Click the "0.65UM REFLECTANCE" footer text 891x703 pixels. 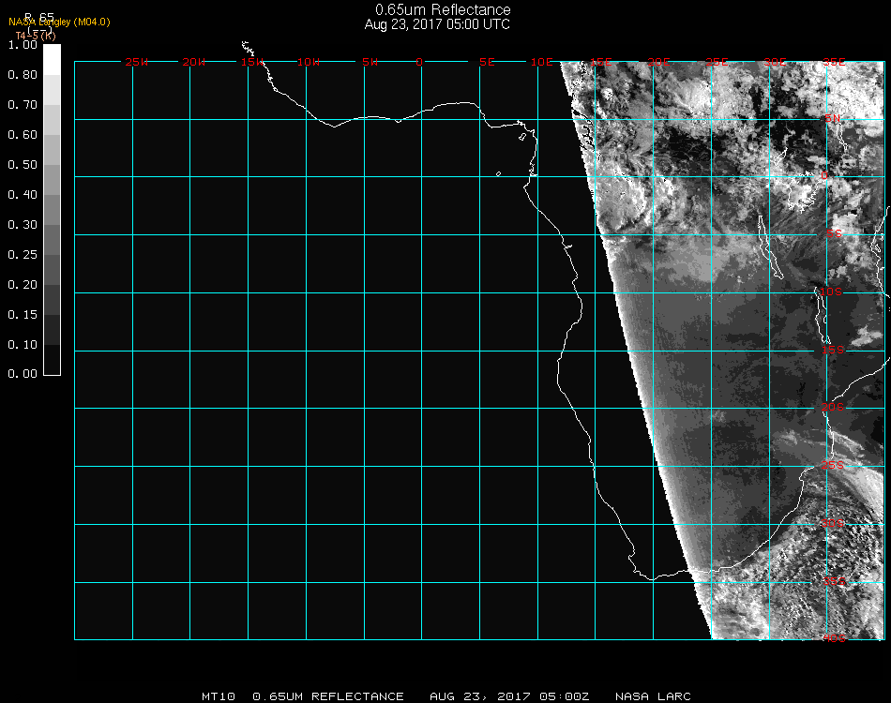pos(328,696)
